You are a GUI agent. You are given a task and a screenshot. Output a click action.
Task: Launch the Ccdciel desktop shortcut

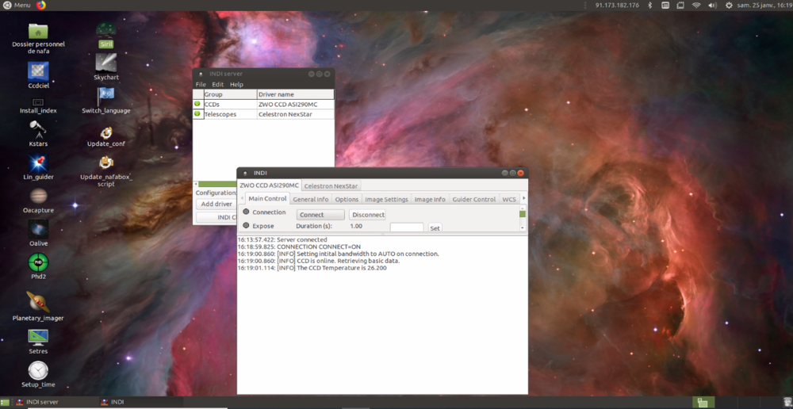tap(38, 75)
